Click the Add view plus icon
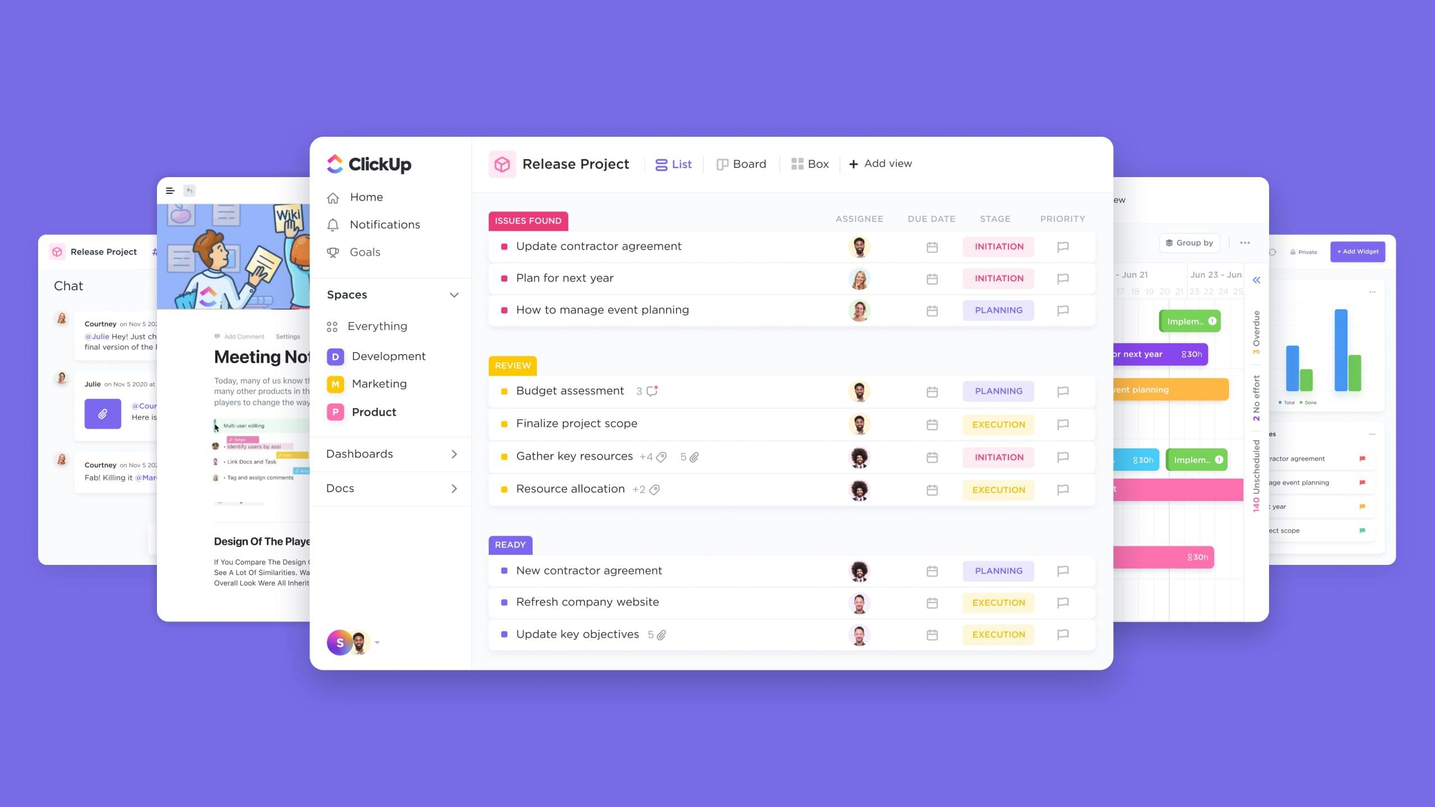The width and height of the screenshot is (1435, 807). [x=853, y=164]
